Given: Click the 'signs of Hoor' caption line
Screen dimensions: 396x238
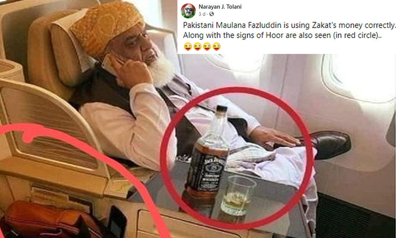Looking at the screenshot, I should pos(282,35).
